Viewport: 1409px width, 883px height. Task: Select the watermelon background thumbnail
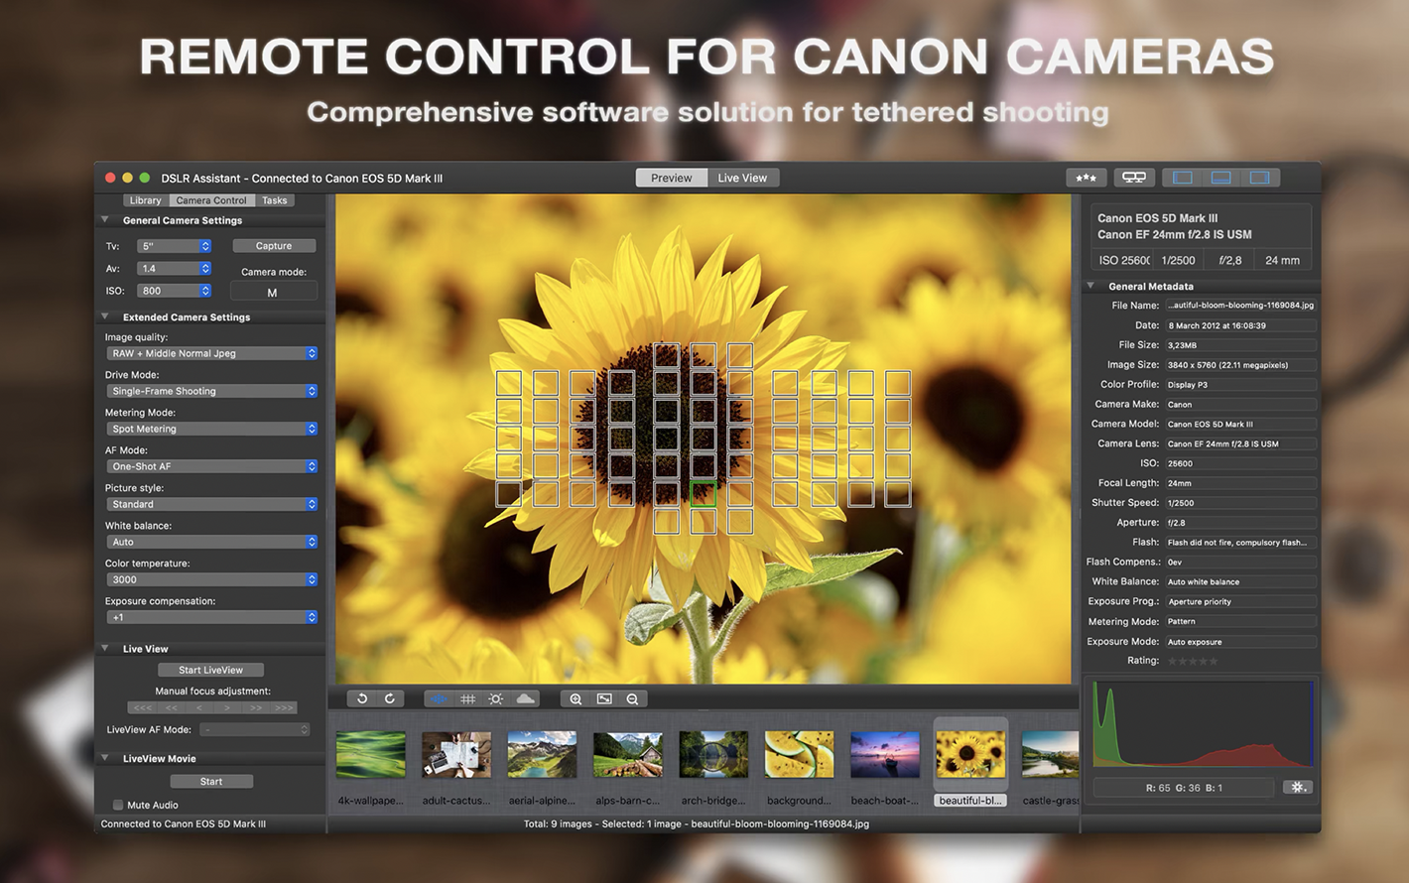799,755
